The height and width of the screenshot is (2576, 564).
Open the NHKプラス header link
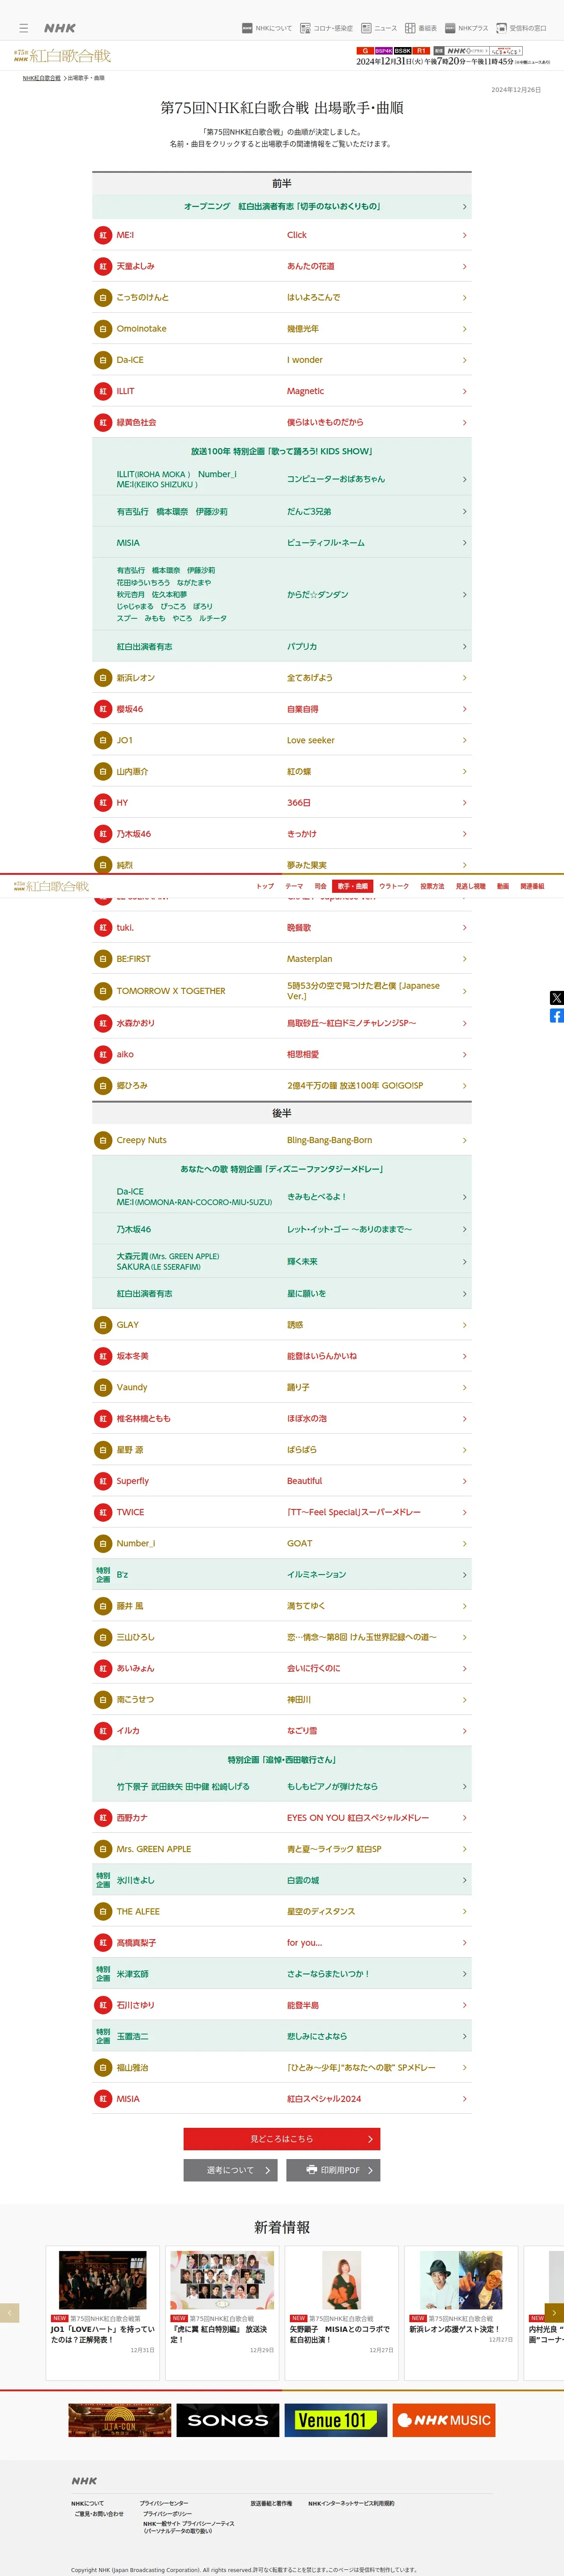467,28
